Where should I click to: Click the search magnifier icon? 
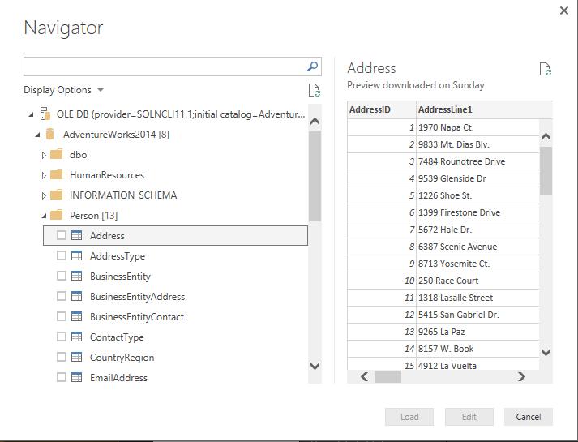[312, 67]
